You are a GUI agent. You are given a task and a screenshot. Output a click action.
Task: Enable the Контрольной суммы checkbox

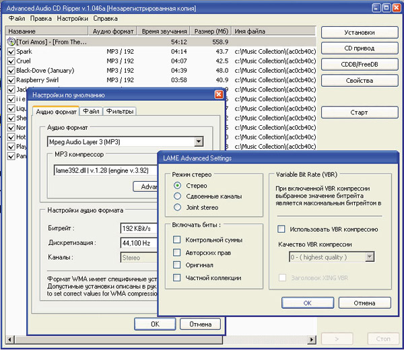coord(176,240)
